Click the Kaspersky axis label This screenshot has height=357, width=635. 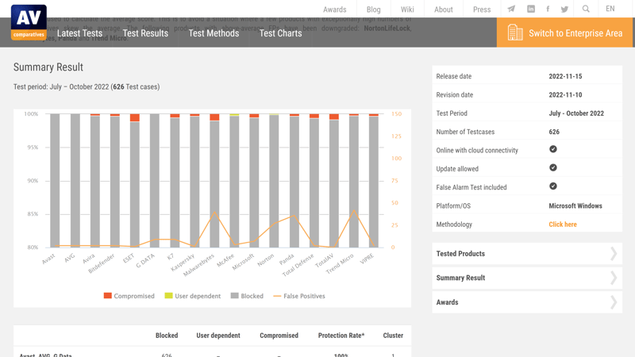(183, 263)
